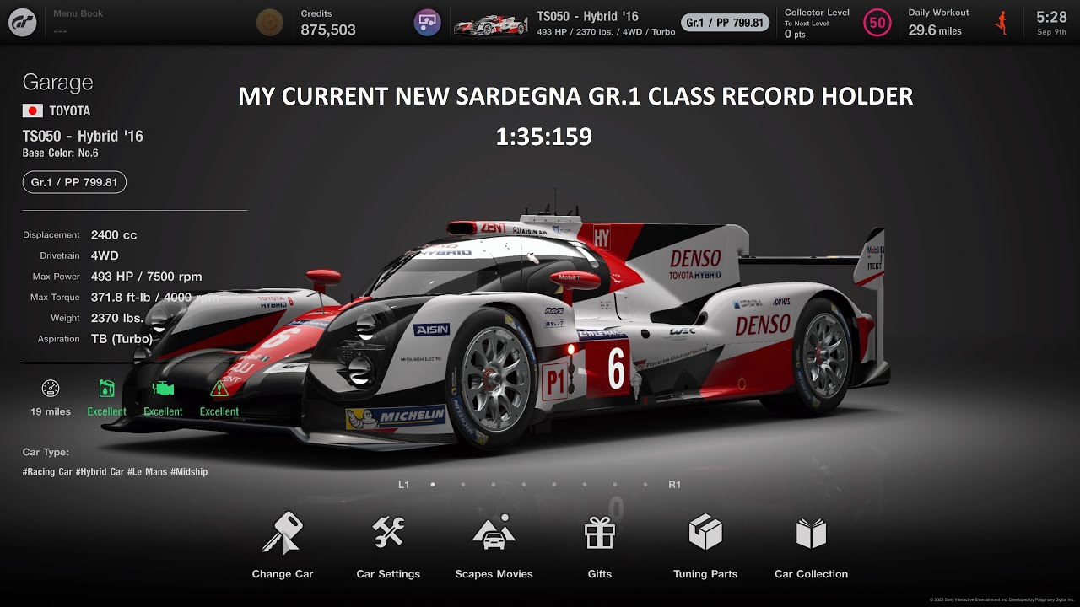1080x607 pixels.
Task: Click the Gr.1 / PP 799.81 badge in top bar
Action: 725,23
